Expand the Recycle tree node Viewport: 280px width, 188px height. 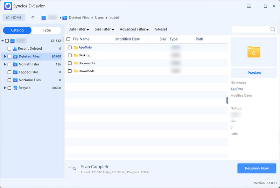(x=5, y=88)
